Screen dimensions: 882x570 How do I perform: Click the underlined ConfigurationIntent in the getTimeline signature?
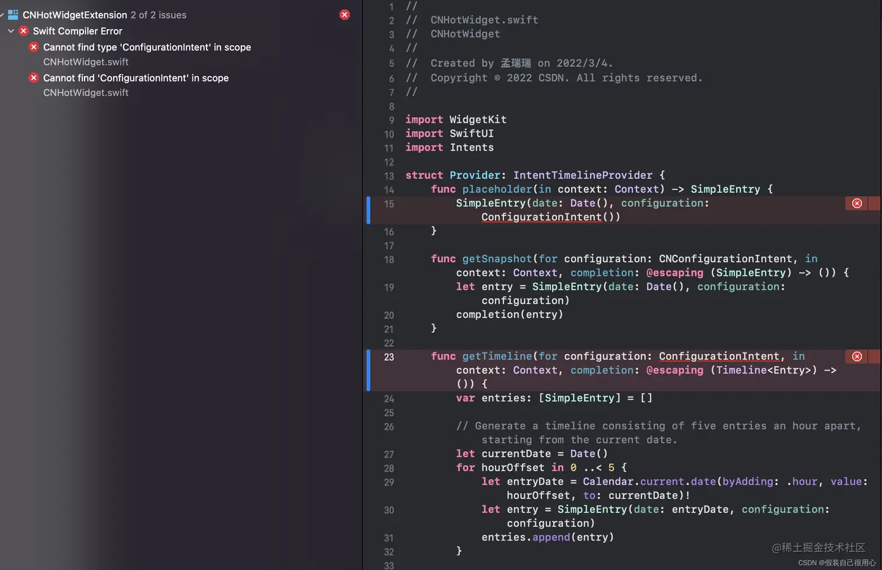point(719,356)
